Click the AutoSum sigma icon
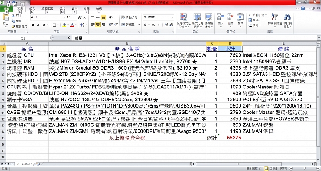The height and width of the screenshot is (171, 321). click(250, 15)
